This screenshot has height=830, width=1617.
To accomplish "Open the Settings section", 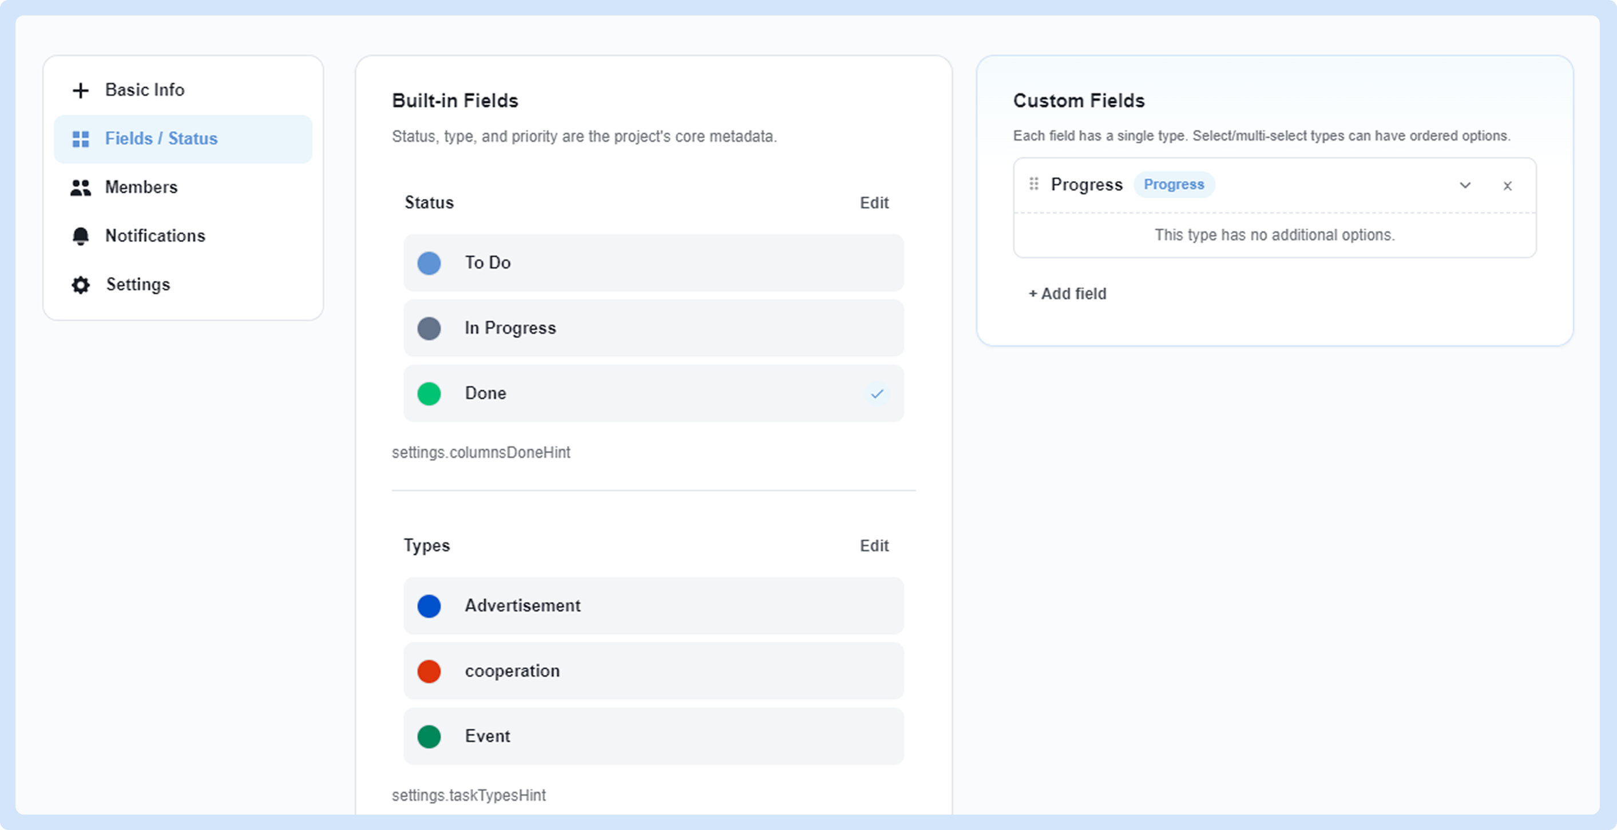I will tap(183, 285).
